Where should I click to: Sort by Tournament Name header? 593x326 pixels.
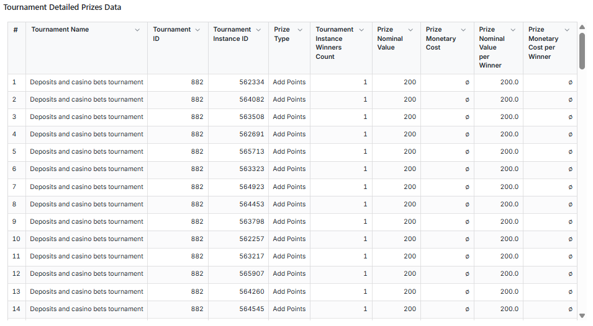pyautogui.click(x=60, y=30)
